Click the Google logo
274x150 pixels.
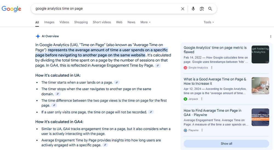(x=11, y=9)
